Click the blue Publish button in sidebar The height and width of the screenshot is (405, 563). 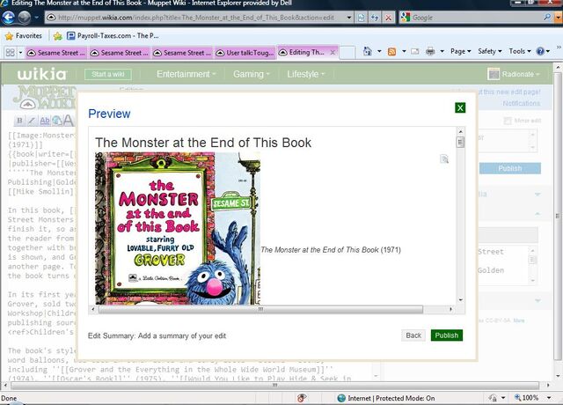[510, 168]
